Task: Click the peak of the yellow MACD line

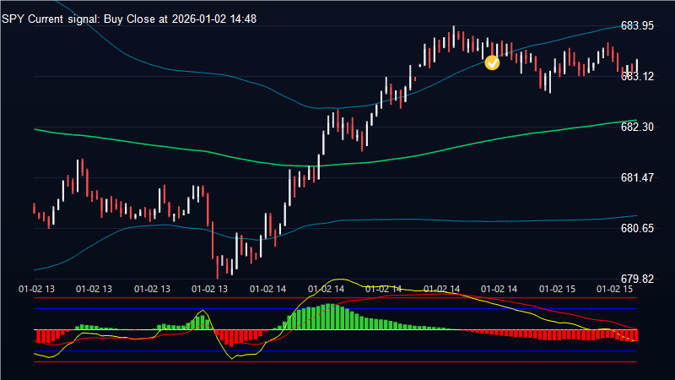Action: tap(340, 280)
